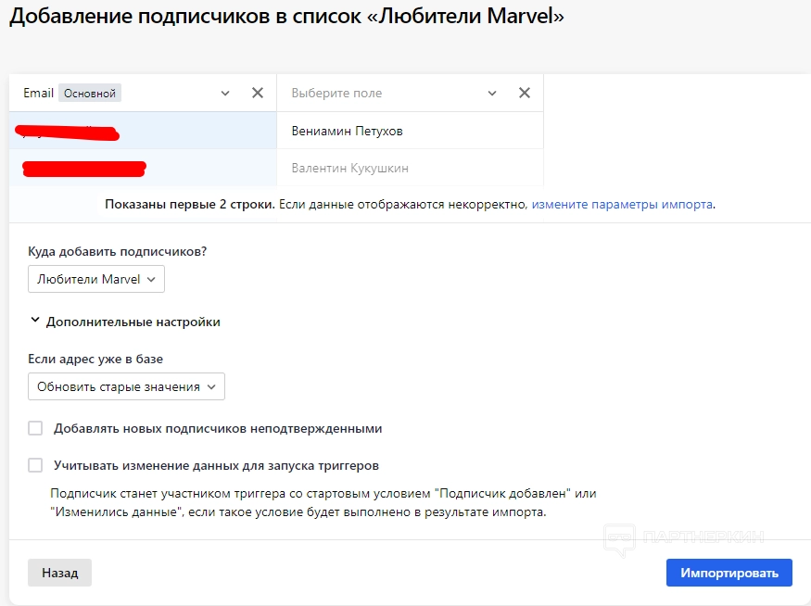Select the 'Вениамин Петухов' cell
Image resolution: width=811 pixels, height=606 pixels.
347,131
